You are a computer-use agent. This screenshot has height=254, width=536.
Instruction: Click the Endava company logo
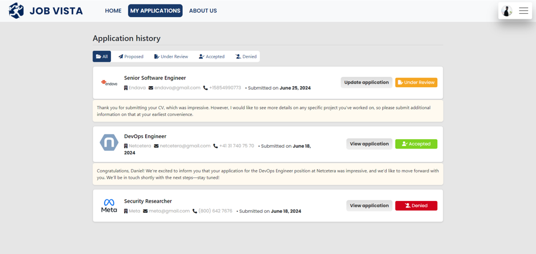tap(109, 83)
